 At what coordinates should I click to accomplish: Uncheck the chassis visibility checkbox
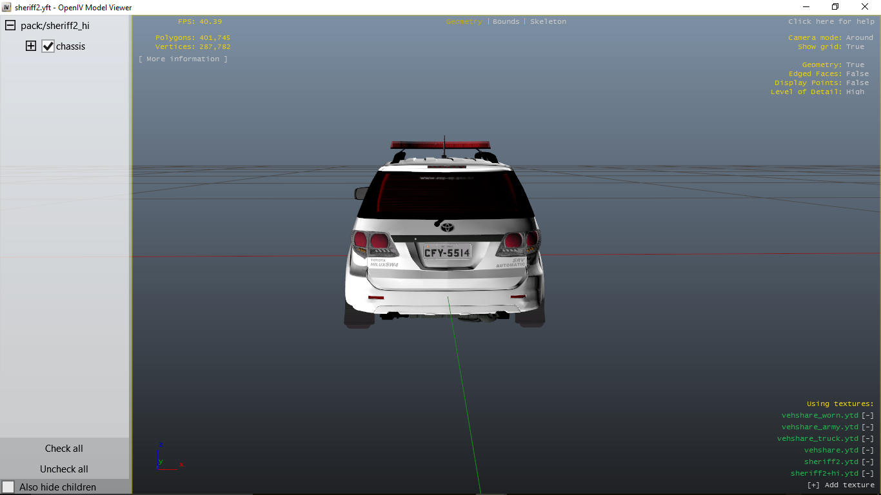coord(48,46)
